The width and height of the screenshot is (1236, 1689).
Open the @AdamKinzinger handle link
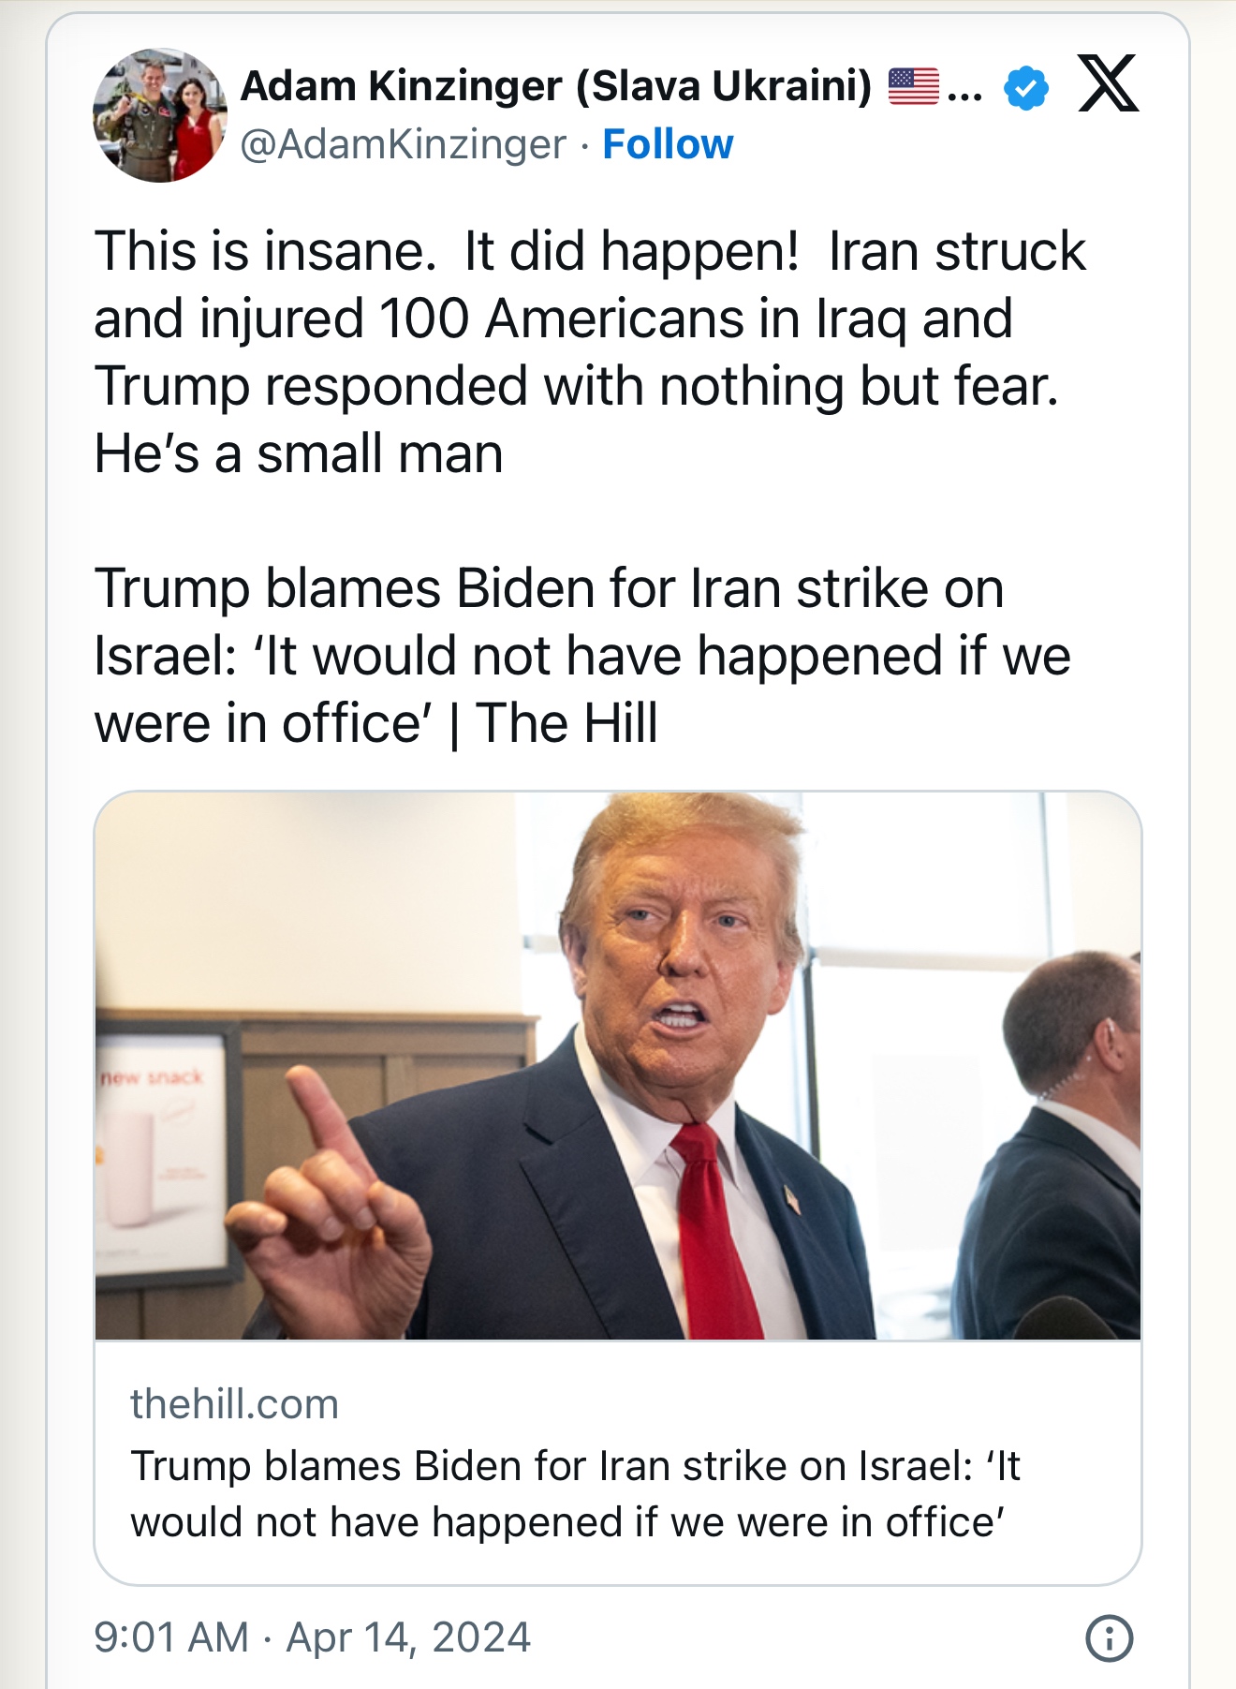[404, 144]
